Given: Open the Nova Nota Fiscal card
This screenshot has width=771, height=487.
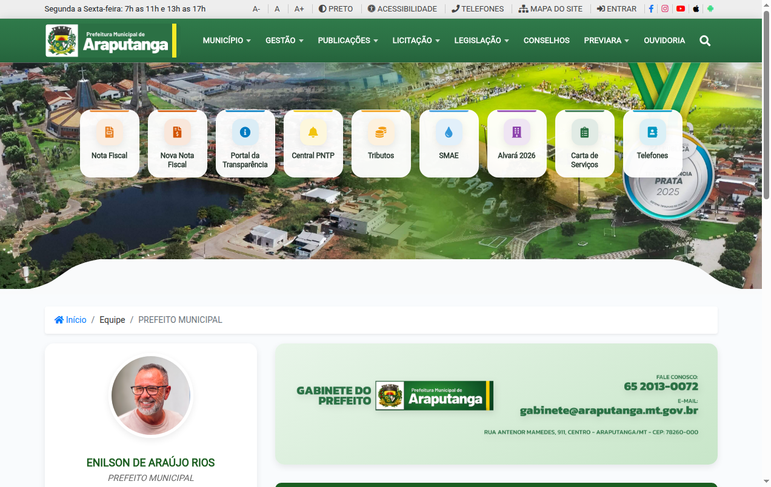Looking at the screenshot, I should (178, 144).
